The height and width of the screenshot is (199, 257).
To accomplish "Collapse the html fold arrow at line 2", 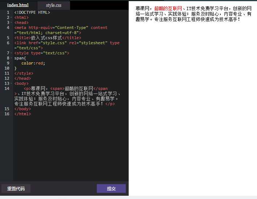I will [x=11, y=17].
